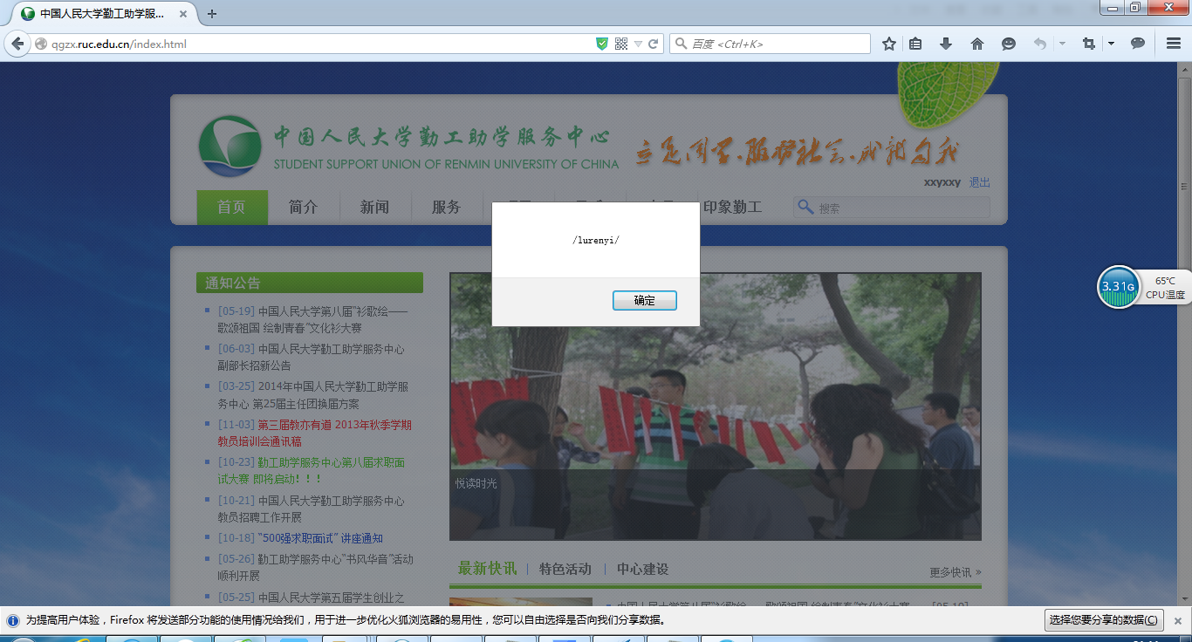Open a new tab with plus button
Viewport: 1192px width, 642px height.
212,14
